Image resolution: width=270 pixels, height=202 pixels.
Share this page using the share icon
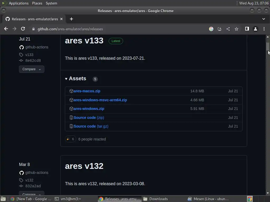pyautogui.click(x=228, y=29)
